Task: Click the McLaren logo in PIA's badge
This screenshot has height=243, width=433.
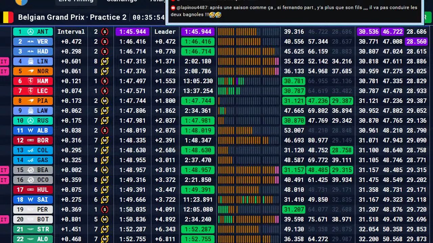Action: pyautogui.click(x=30, y=101)
